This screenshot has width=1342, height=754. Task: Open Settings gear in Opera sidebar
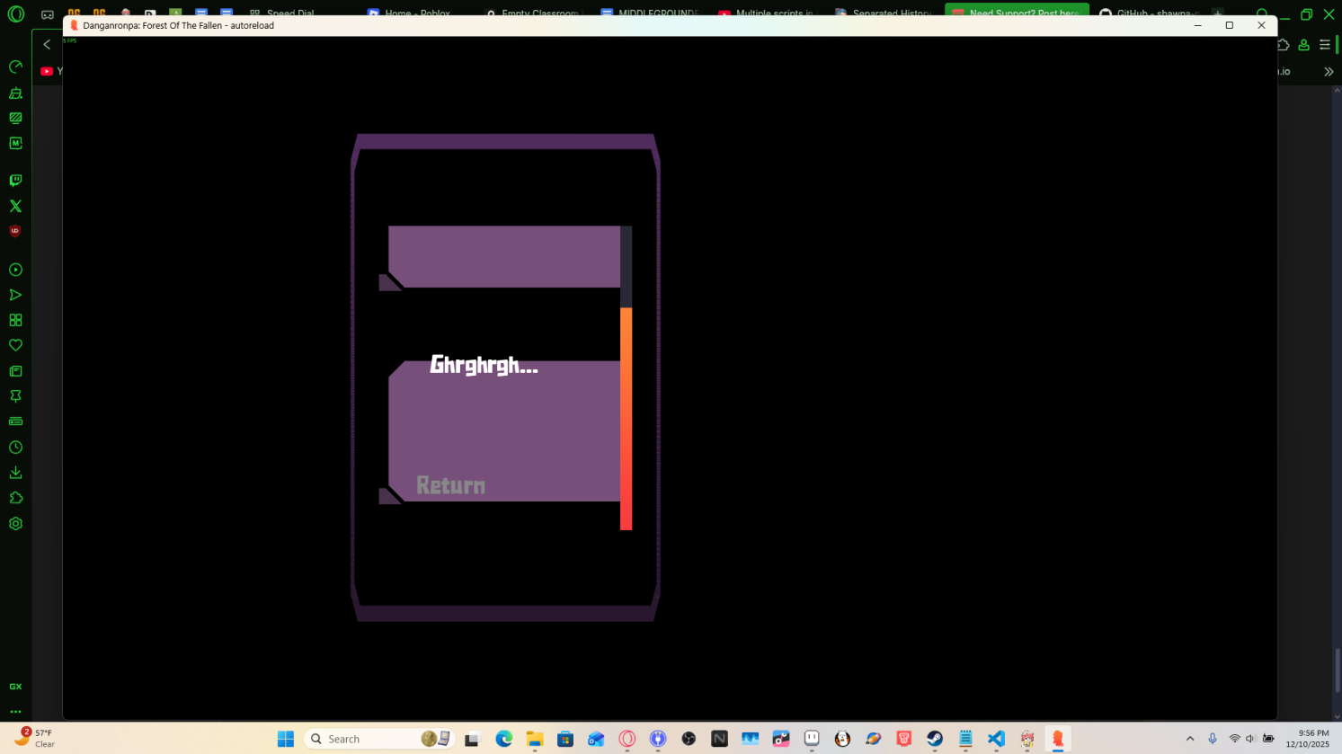(x=15, y=524)
